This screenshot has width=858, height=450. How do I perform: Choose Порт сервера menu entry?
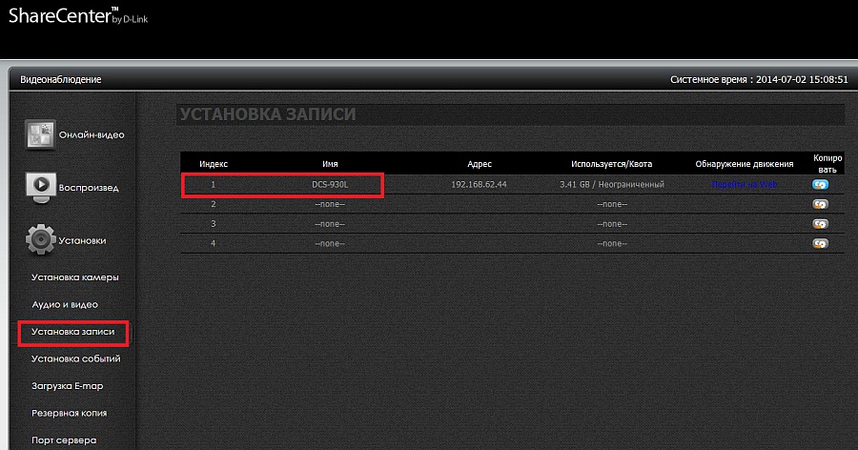[x=63, y=440]
